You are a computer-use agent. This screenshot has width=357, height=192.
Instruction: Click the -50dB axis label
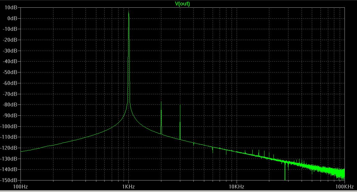pyautogui.click(x=10, y=72)
